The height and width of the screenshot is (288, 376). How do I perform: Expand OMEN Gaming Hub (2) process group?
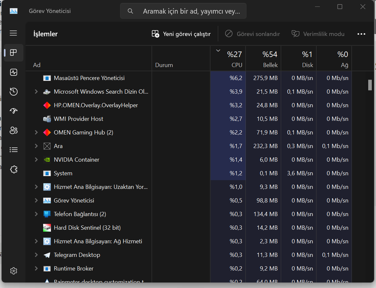coord(36,132)
